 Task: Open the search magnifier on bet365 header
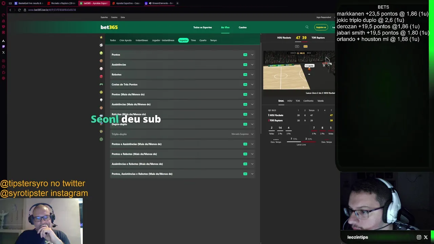[307, 27]
